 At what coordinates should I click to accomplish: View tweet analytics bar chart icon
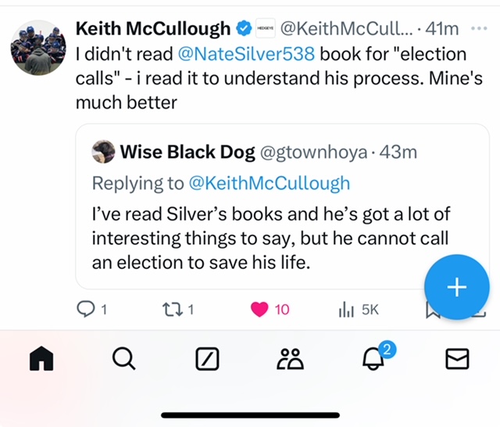[x=347, y=310]
